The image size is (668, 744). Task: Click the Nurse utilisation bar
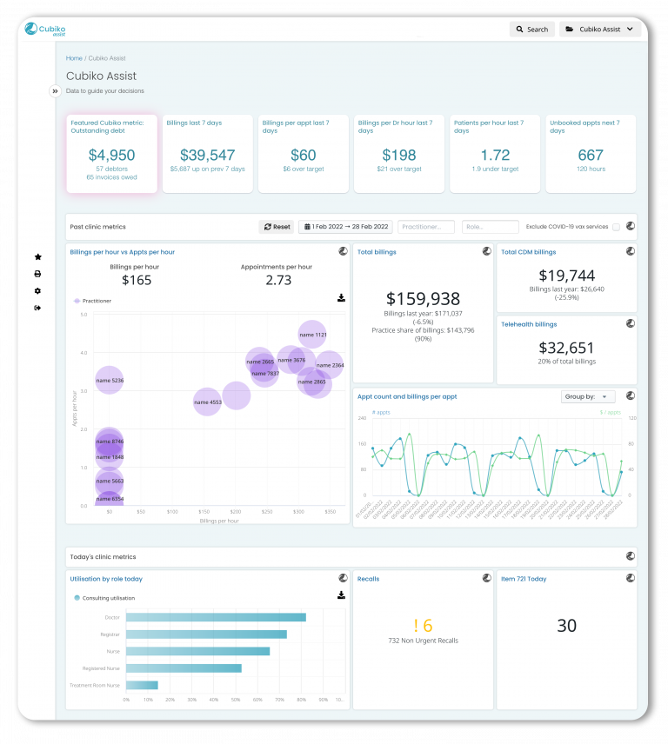click(198, 652)
